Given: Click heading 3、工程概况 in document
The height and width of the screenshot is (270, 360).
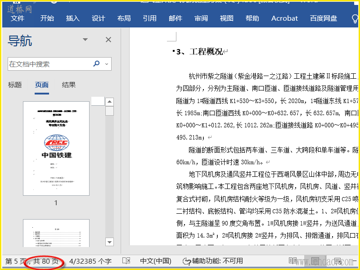Looking at the screenshot, I should point(199,52).
